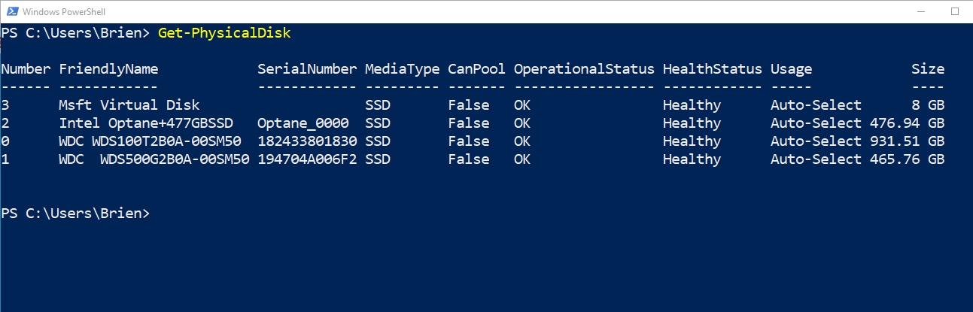Click the Usage column header
Viewport: 973px width, 312px height.
(x=791, y=69)
